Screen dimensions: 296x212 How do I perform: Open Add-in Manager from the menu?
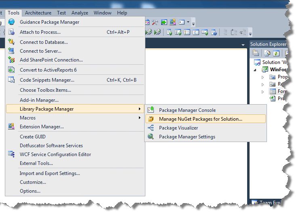(75, 100)
